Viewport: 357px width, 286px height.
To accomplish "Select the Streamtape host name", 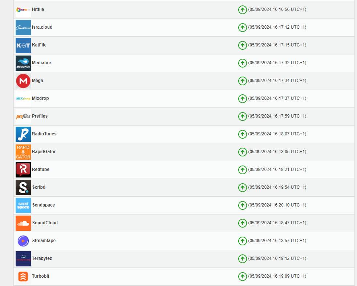I will (x=44, y=241).
